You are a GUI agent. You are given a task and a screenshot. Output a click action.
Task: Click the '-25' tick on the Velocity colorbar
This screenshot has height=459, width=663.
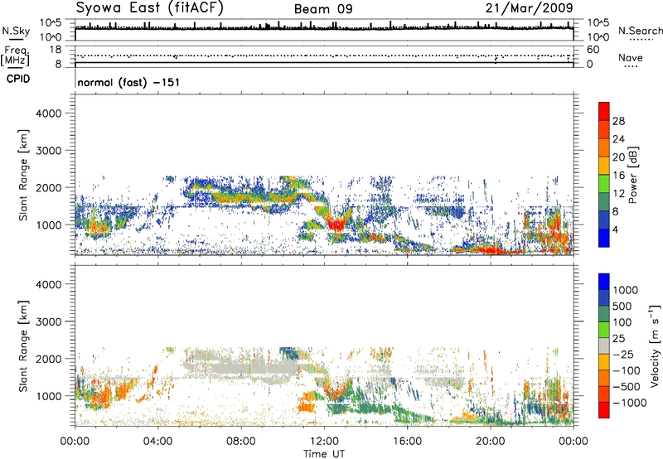(623, 354)
